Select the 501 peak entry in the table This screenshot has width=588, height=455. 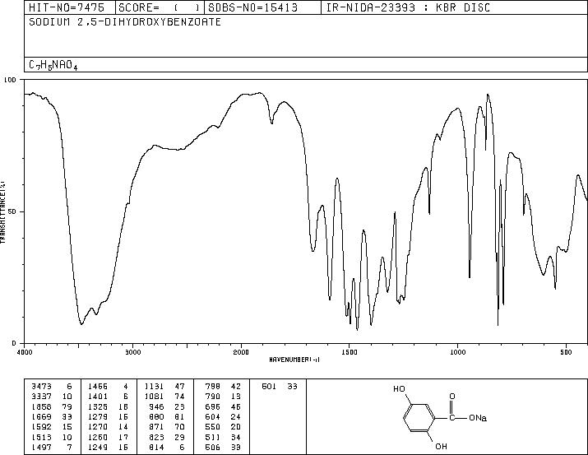point(279,386)
